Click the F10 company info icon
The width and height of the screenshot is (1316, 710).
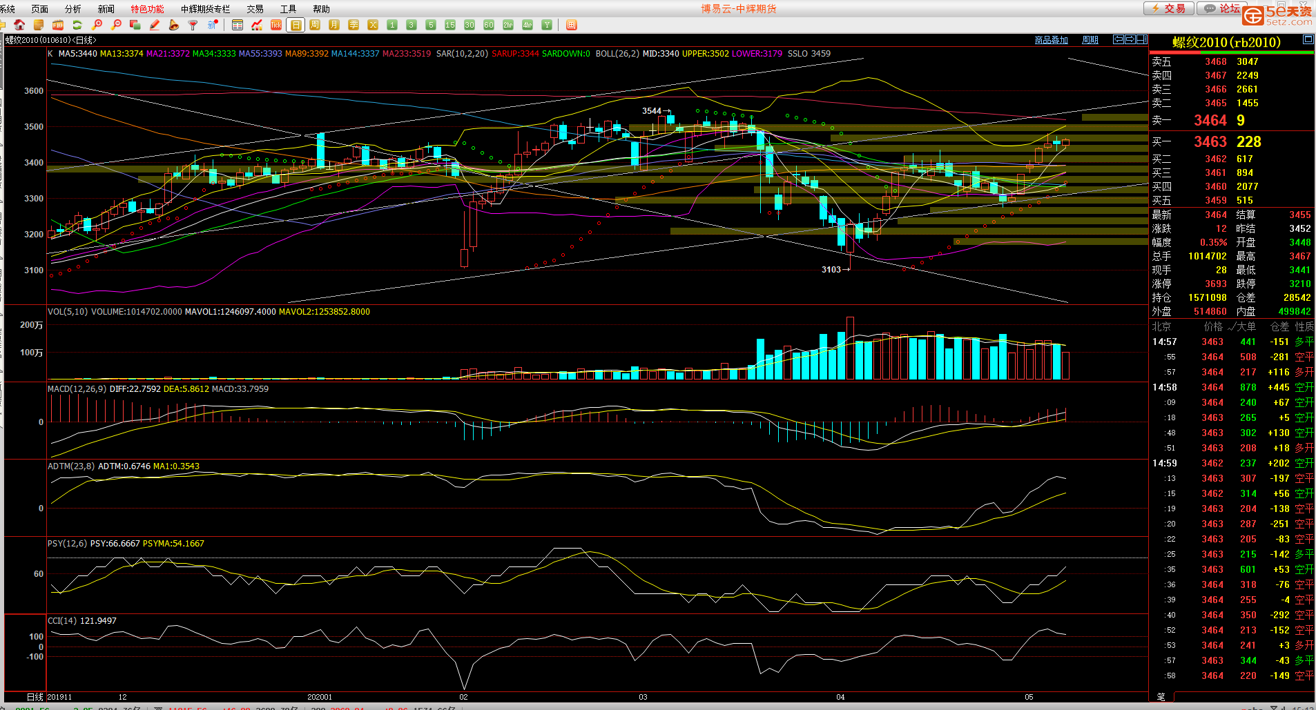(58, 25)
